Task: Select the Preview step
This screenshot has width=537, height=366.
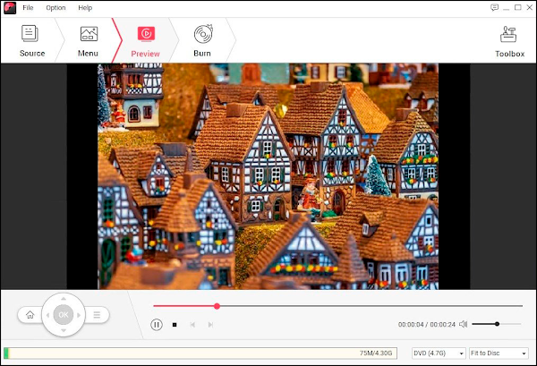Action: point(146,41)
